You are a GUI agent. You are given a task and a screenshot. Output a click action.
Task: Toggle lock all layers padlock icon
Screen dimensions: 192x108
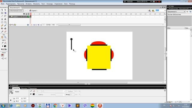[26, 14]
